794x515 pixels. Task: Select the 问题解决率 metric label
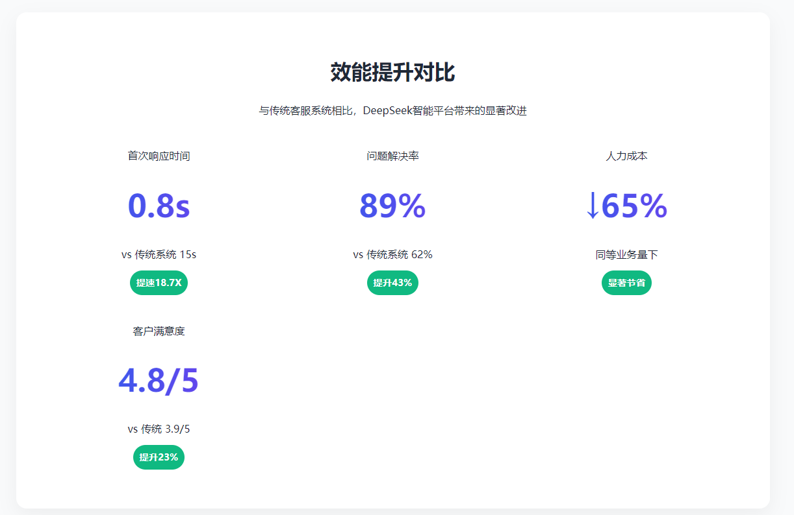tap(392, 156)
